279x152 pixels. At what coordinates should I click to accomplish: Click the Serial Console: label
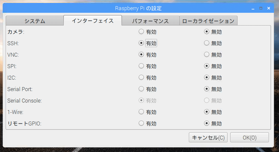(24, 101)
